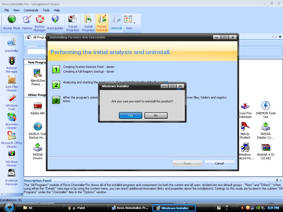This screenshot has height=212, width=283.
Task: Select WinRAR 4.01 (32-bit) program icon
Action: tap(266, 152)
